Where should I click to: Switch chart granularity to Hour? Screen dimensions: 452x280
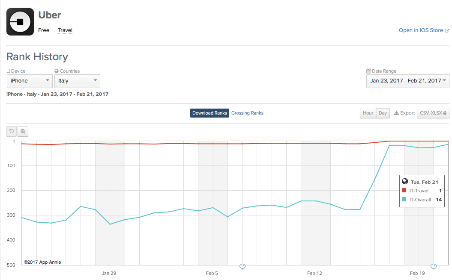pos(368,113)
